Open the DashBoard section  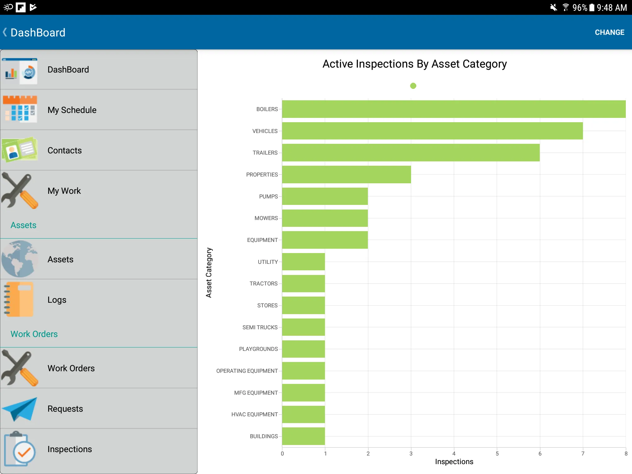click(x=98, y=70)
